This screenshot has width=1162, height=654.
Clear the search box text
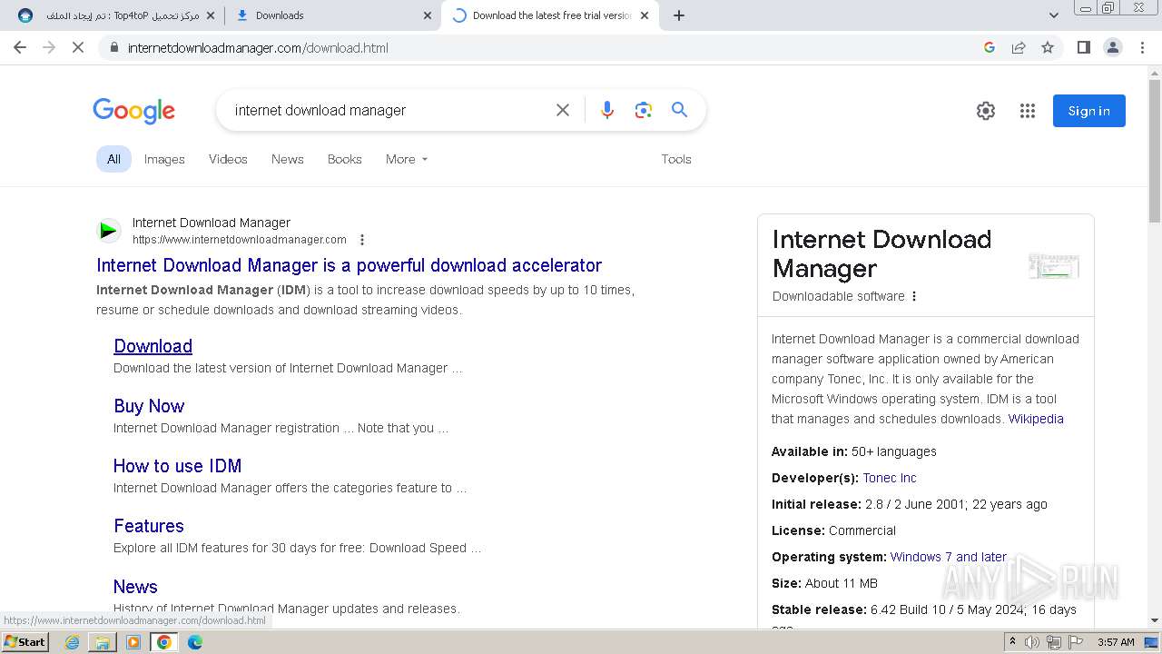click(563, 110)
